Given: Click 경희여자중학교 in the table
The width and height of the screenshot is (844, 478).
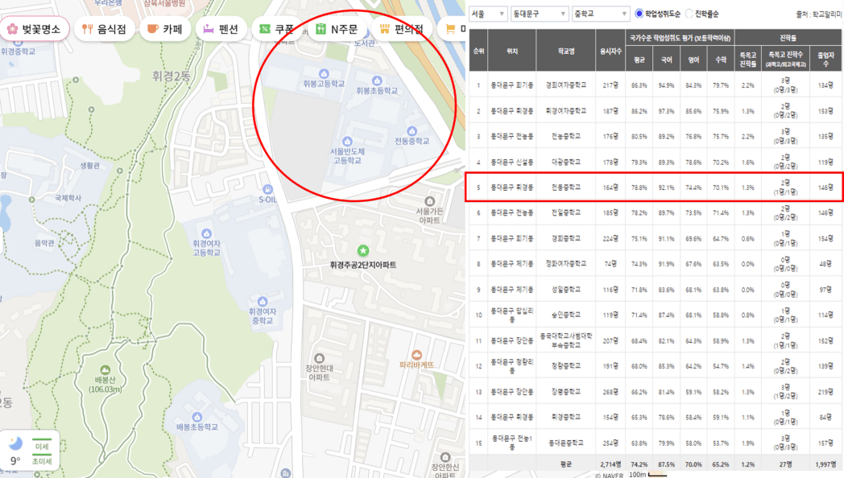Looking at the screenshot, I should click(565, 85).
